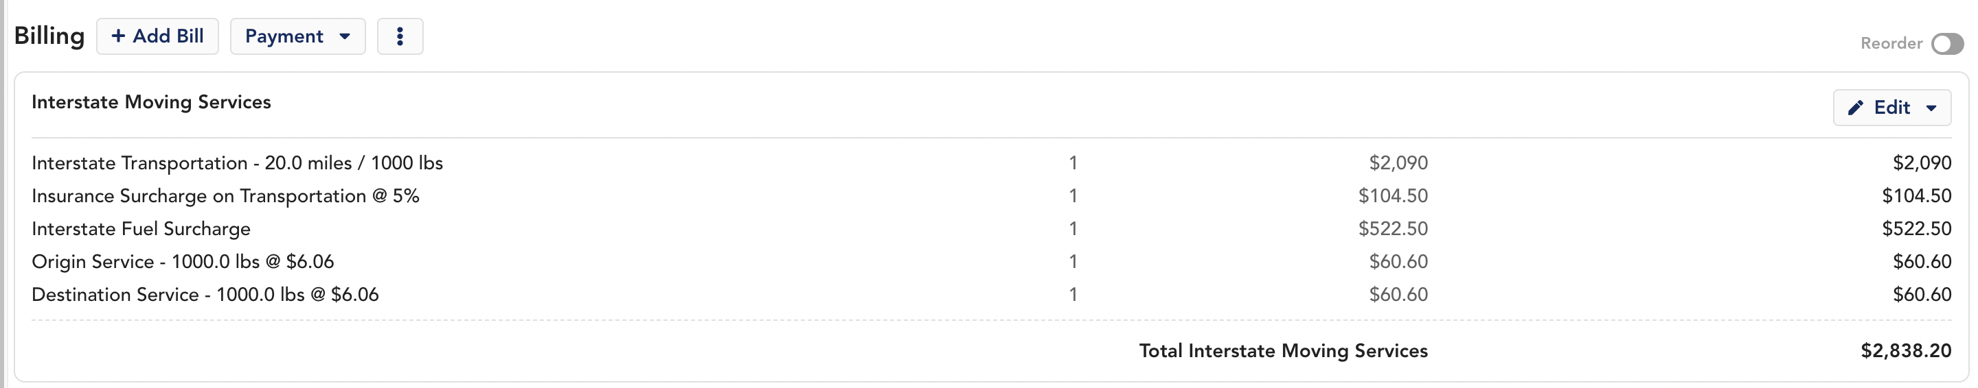Click the $522.50 fuel surcharge unit price
Image resolution: width=1978 pixels, height=388 pixels.
[1393, 228]
